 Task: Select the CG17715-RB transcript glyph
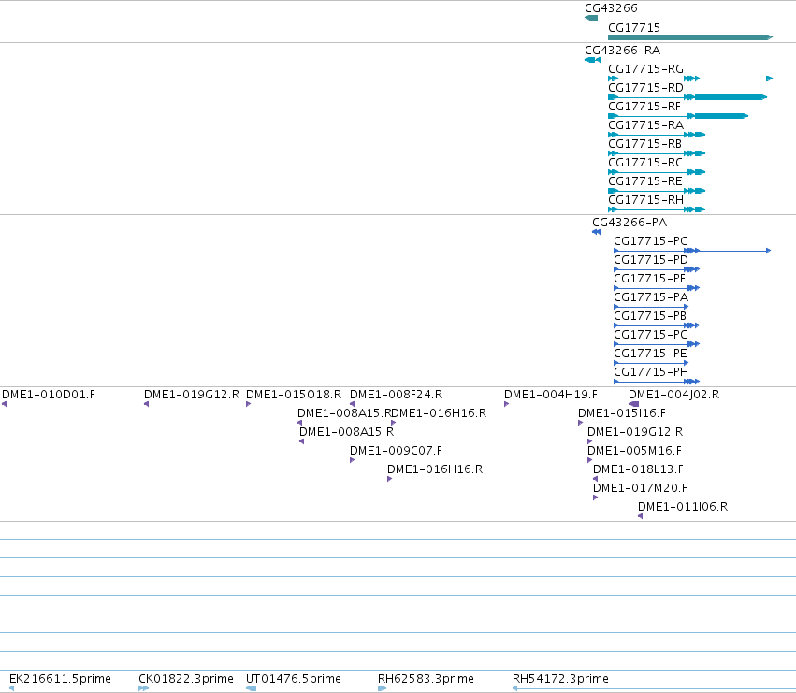coord(657,153)
